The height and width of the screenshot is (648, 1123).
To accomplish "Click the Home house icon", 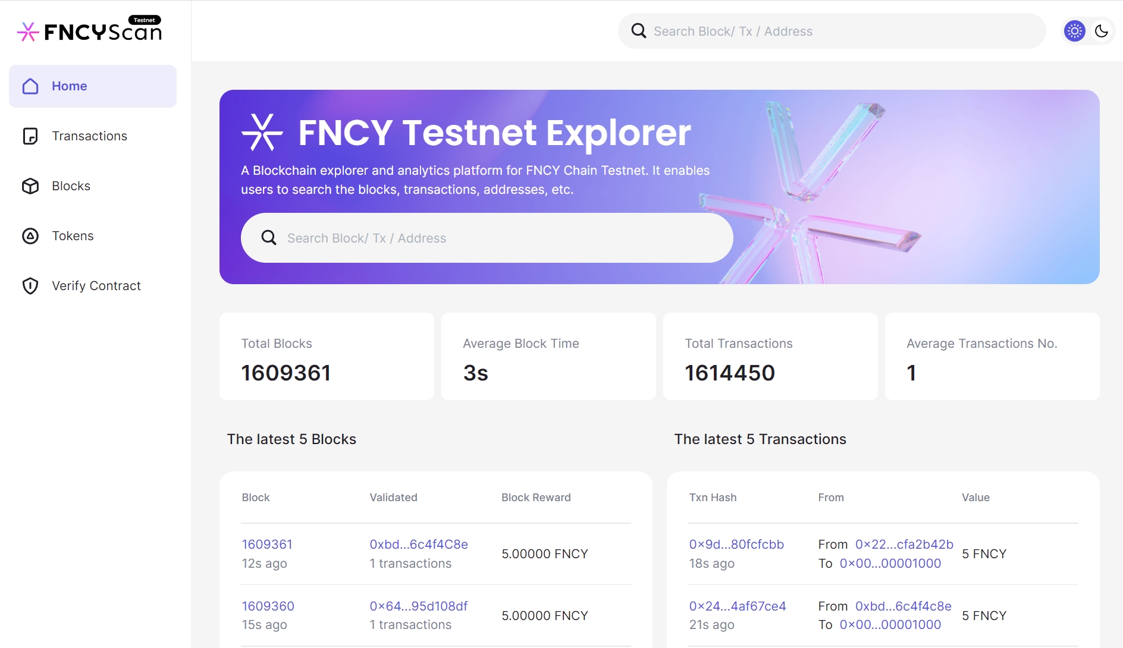I will (x=30, y=86).
